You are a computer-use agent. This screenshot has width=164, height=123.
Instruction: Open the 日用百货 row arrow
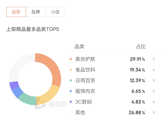click(154, 80)
